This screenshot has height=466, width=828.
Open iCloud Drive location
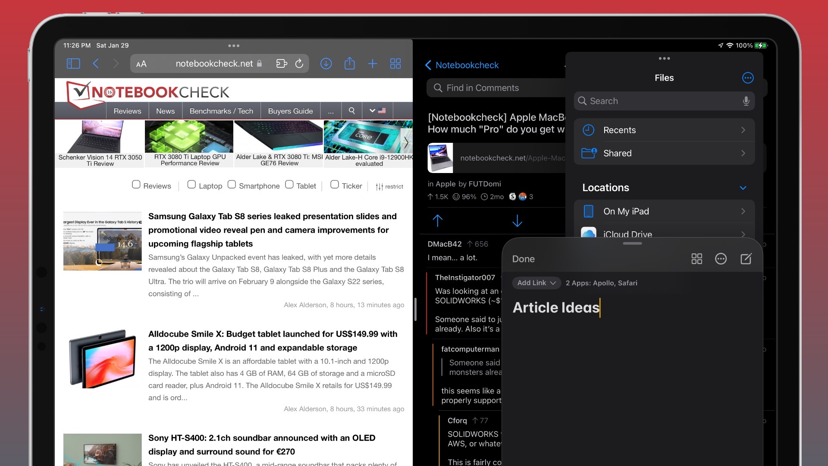pos(664,232)
